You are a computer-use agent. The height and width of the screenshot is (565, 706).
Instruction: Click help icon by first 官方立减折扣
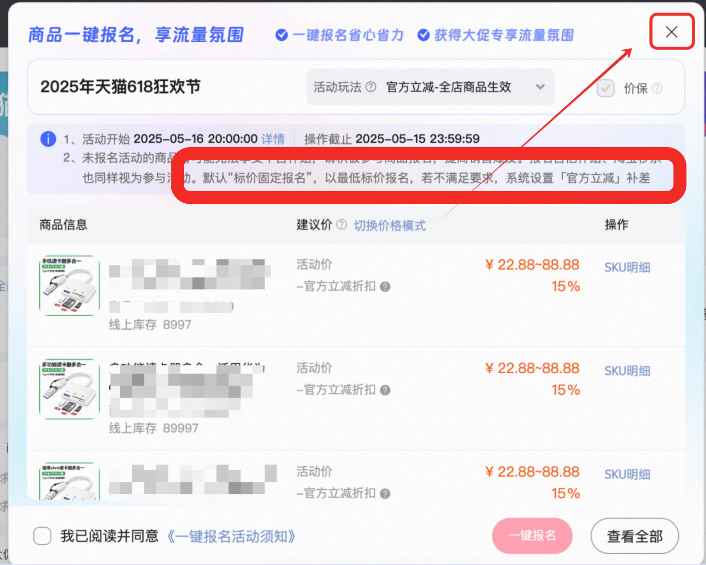[385, 287]
